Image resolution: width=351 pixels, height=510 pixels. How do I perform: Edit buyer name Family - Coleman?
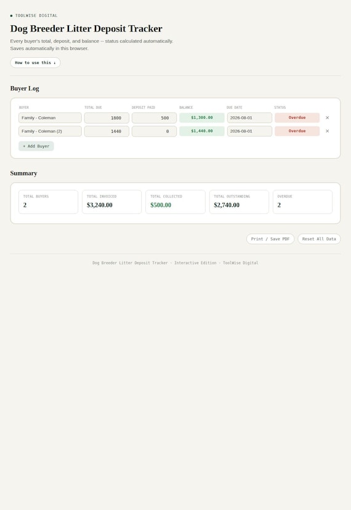pos(50,118)
